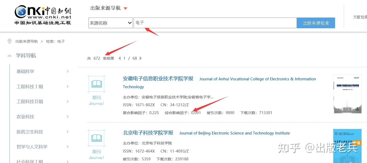Click the 期刊 Journal icon under the first result
Image resolution: width=367 pixels, height=163 pixels.
click(x=96, y=100)
